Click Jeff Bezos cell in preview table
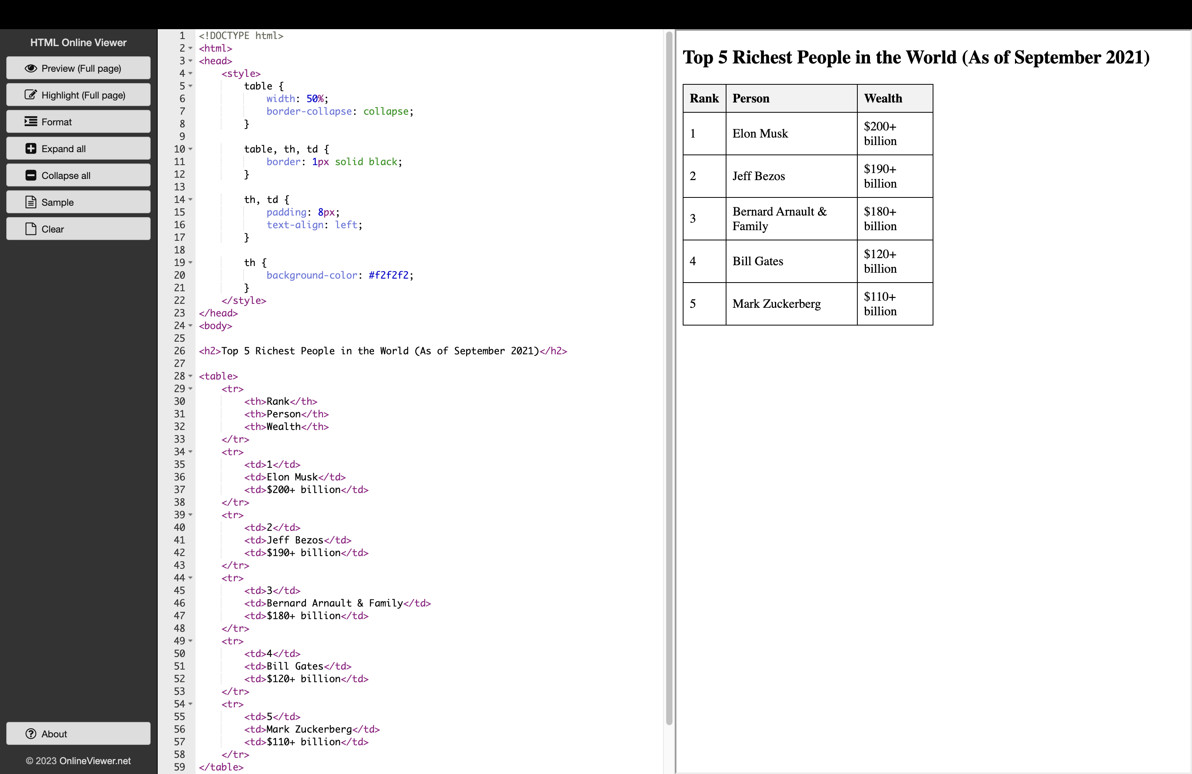The width and height of the screenshot is (1192, 774). 792,176
